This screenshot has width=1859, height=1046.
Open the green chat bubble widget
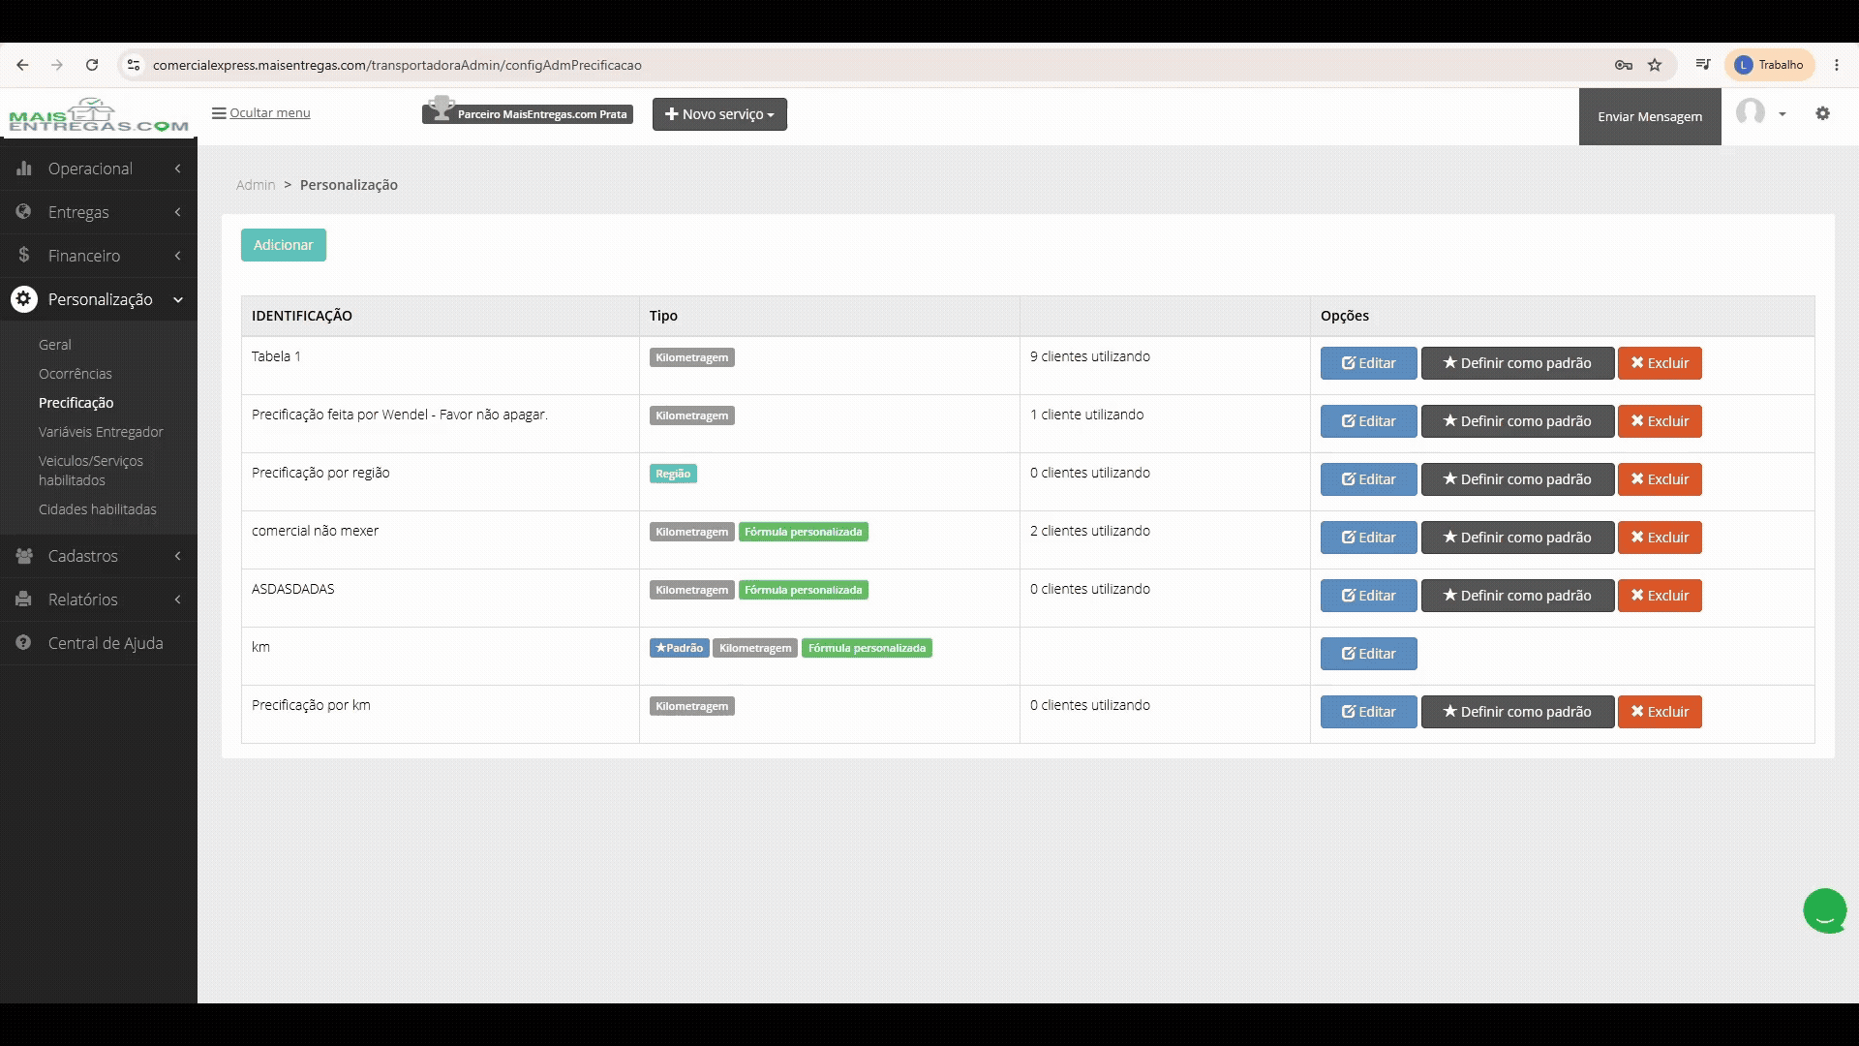1825,910
